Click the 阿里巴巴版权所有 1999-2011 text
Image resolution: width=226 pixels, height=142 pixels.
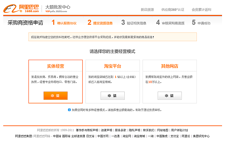55,130
